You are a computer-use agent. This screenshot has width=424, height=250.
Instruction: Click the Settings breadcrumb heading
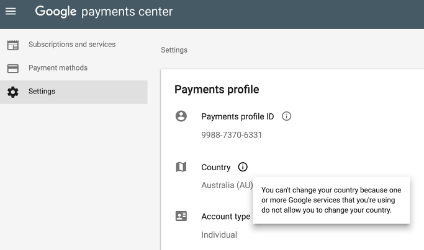pyautogui.click(x=174, y=50)
